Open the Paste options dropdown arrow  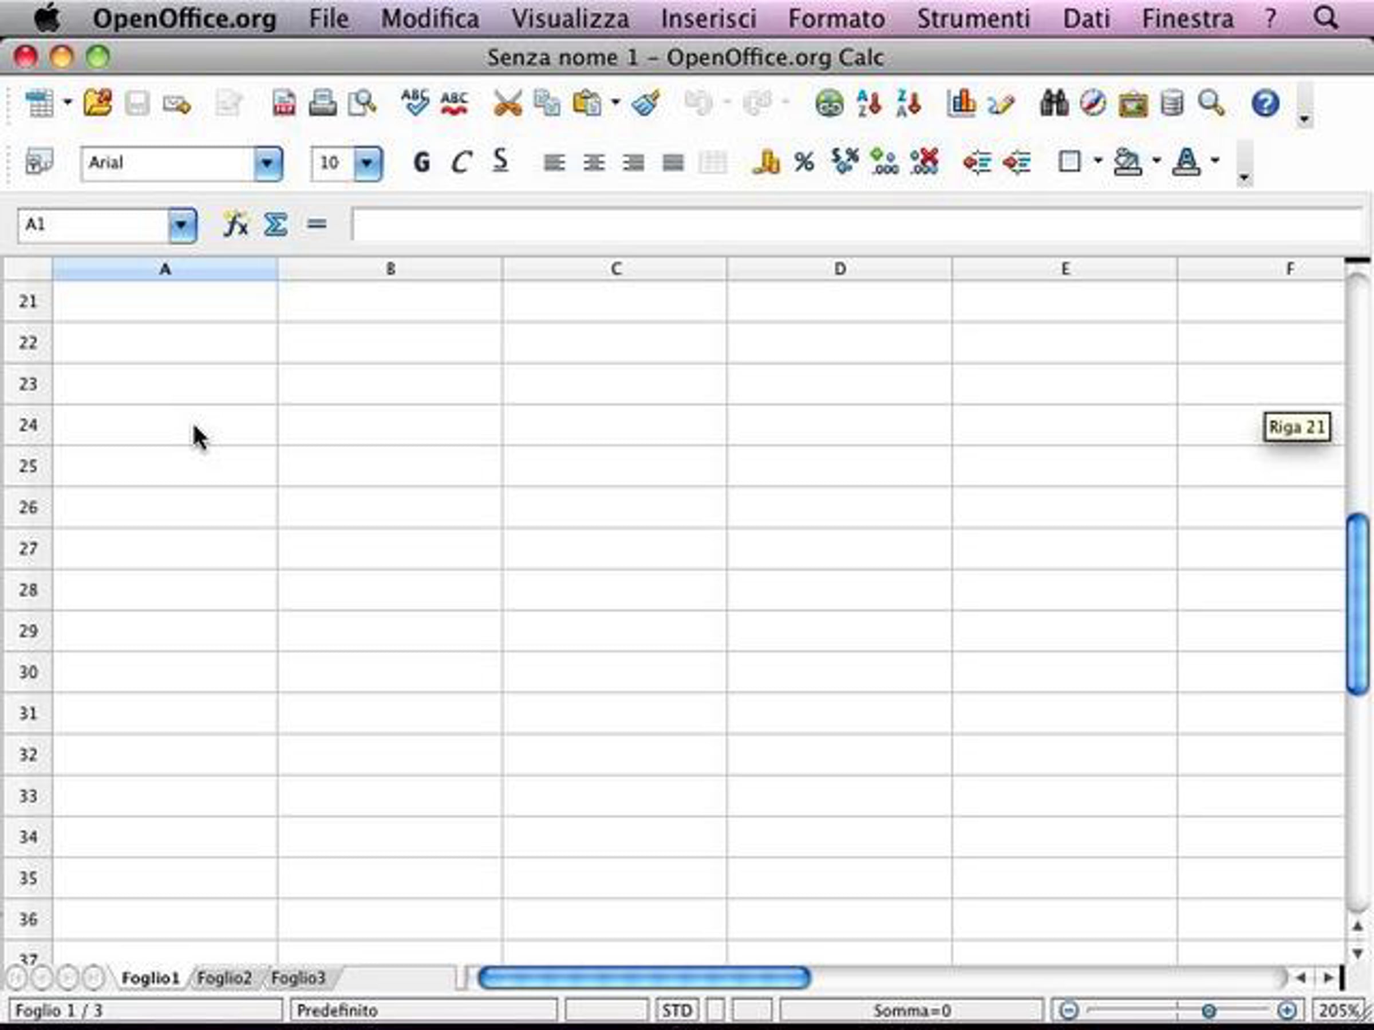click(x=615, y=103)
